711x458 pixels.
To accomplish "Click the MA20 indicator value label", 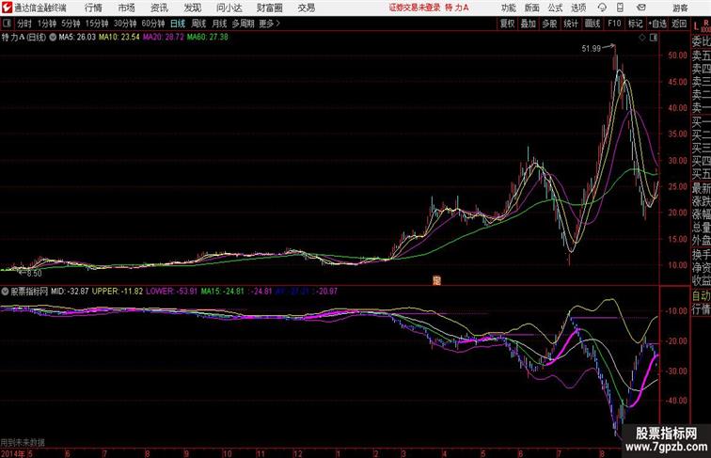I will (164, 38).
